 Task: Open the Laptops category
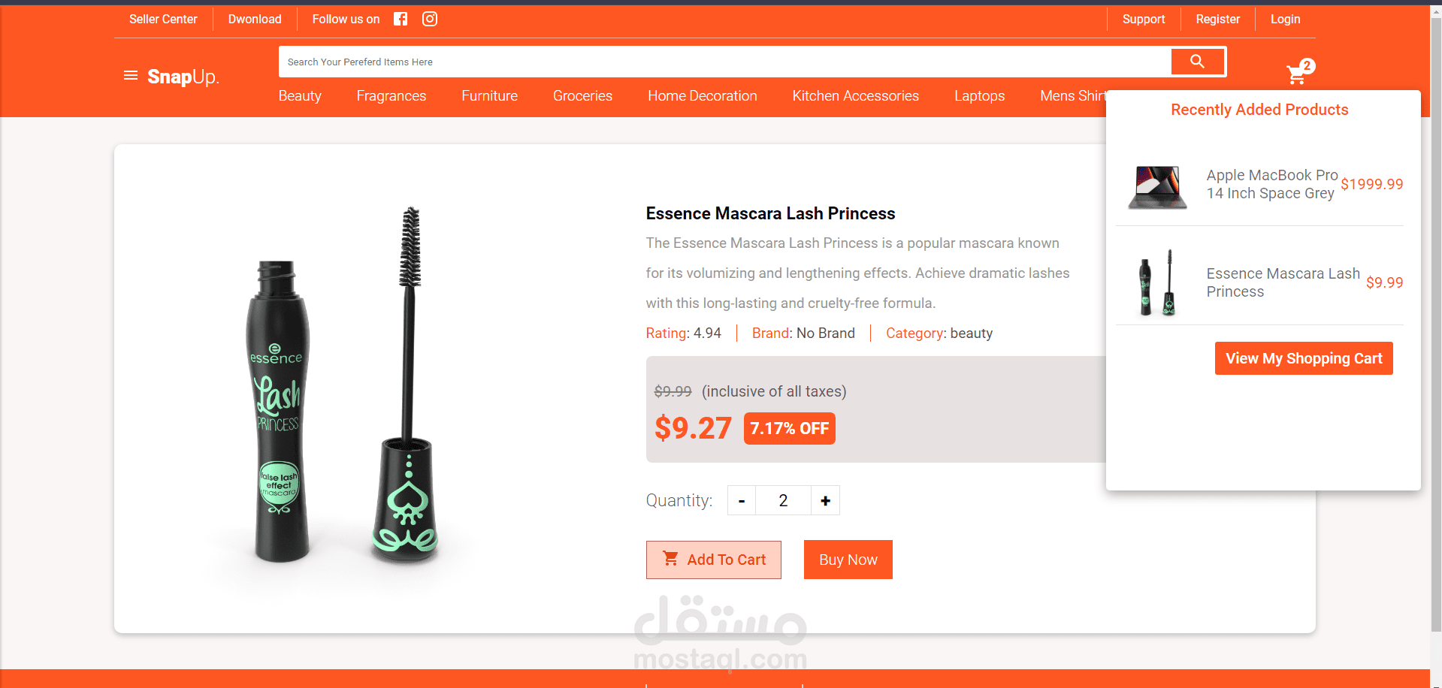coord(979,95)
